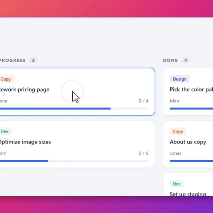Select the In Progress column count badge 2

tap(34, 60)
